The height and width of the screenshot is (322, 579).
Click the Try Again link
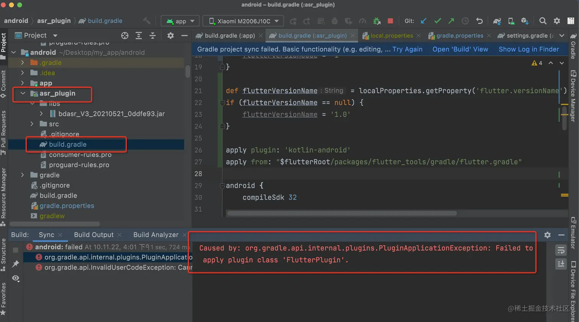pyautogui.click(x=407, y=49)
